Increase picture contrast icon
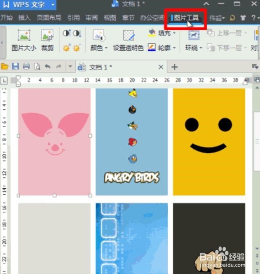The width and height of the screenshot is (260, 274). [x=67, y=33]
